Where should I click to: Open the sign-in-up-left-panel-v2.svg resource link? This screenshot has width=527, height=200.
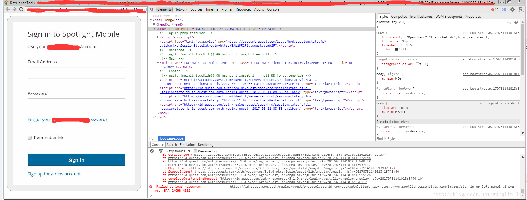(372, 187)
